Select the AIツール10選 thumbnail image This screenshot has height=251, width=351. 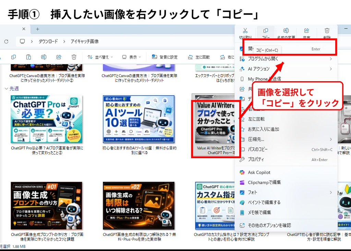click(138, 119)
